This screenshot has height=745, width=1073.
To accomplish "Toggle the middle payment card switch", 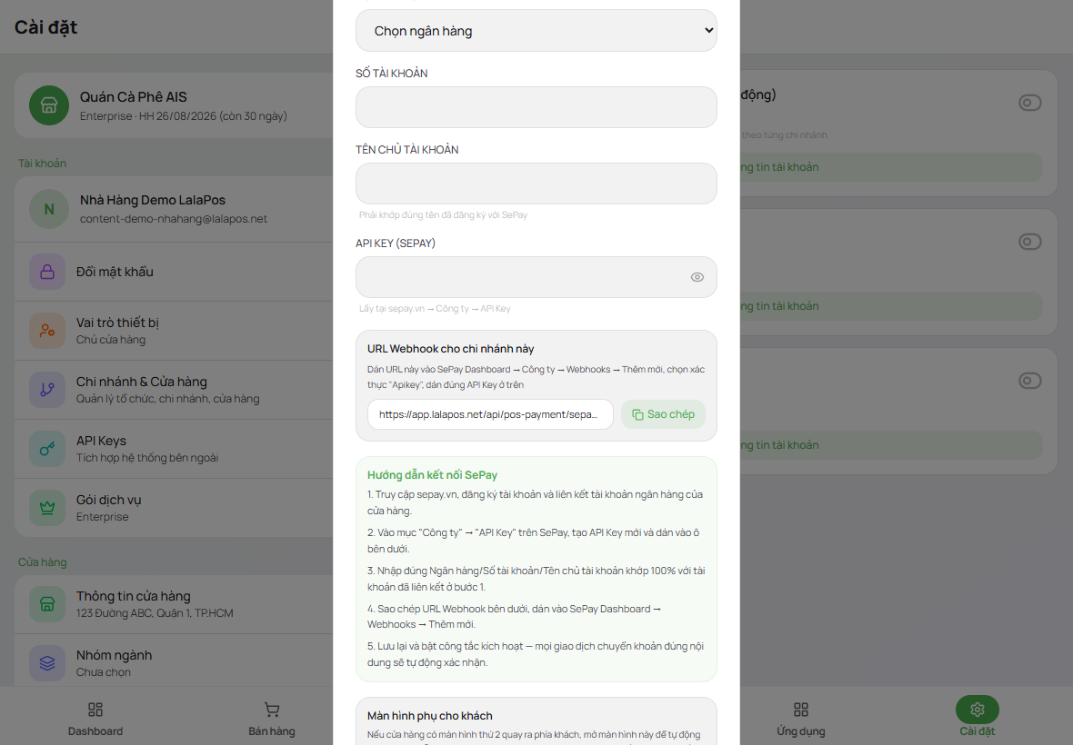I will point(1030,242).
